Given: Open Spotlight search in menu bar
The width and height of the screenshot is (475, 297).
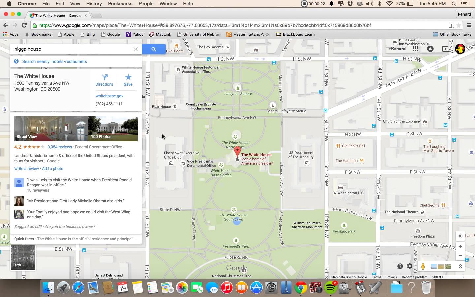Looking at the screenshot, I should pos(454,4).
